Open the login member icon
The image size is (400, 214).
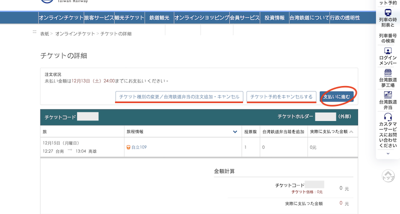point(387,51)
